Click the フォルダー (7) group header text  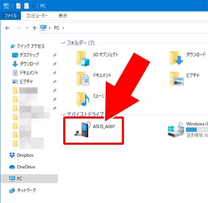click(x=81, y=43)
